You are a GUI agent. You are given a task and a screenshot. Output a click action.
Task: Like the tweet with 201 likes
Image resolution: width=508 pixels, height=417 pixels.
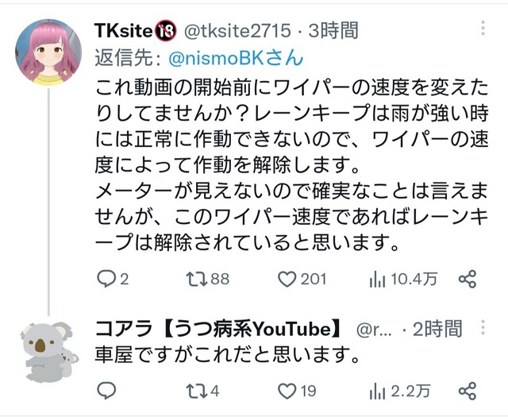click(x=287, y=279)
